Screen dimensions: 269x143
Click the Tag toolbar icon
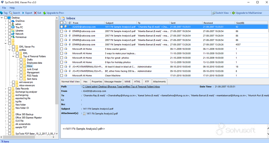[2, 13]
